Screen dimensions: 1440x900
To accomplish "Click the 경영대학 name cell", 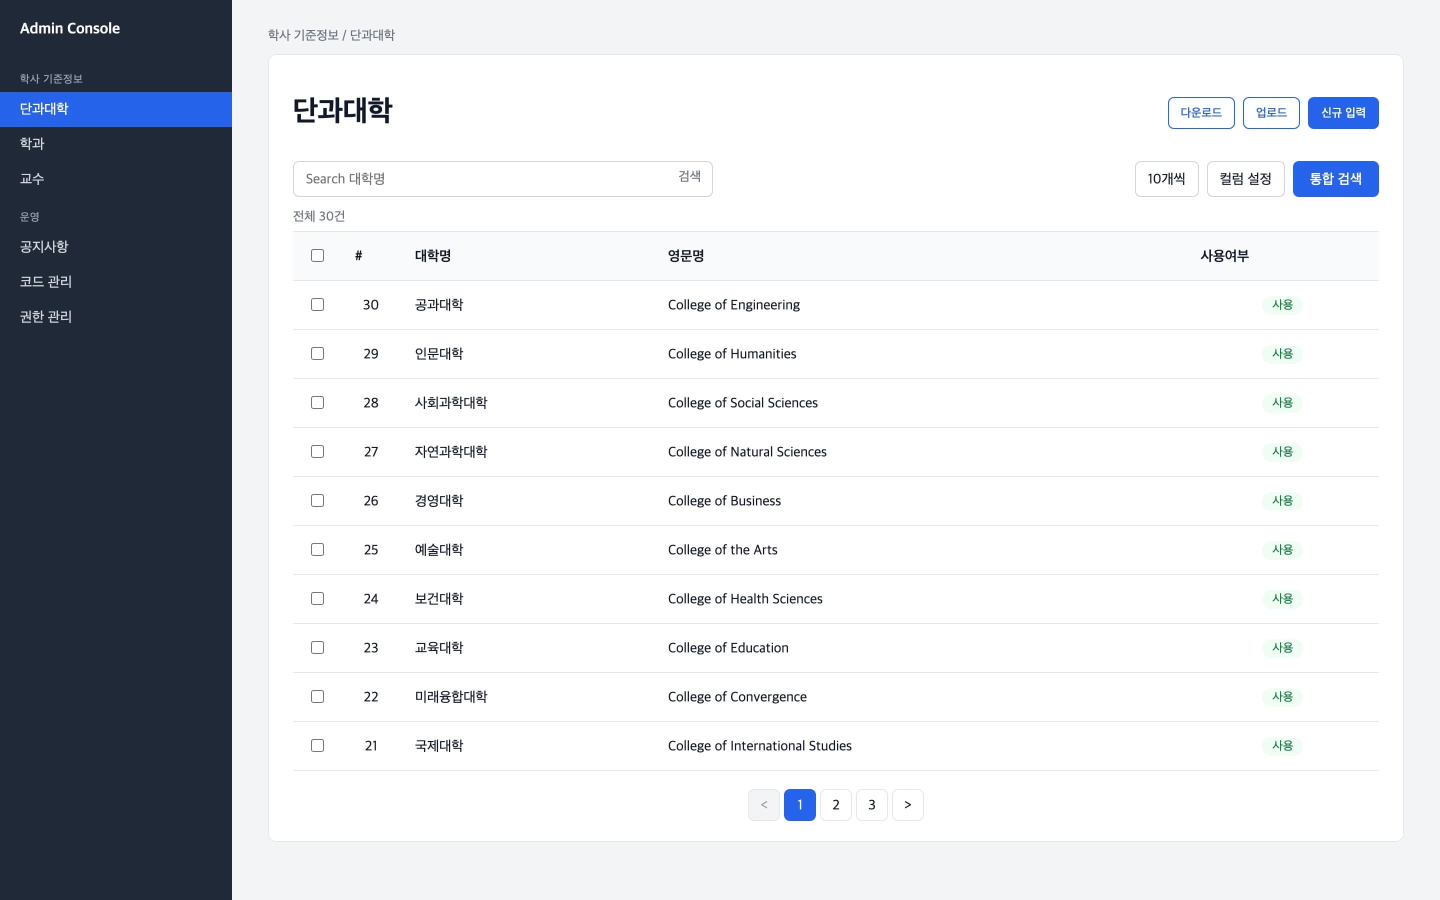I will click(x=438, y=500).
